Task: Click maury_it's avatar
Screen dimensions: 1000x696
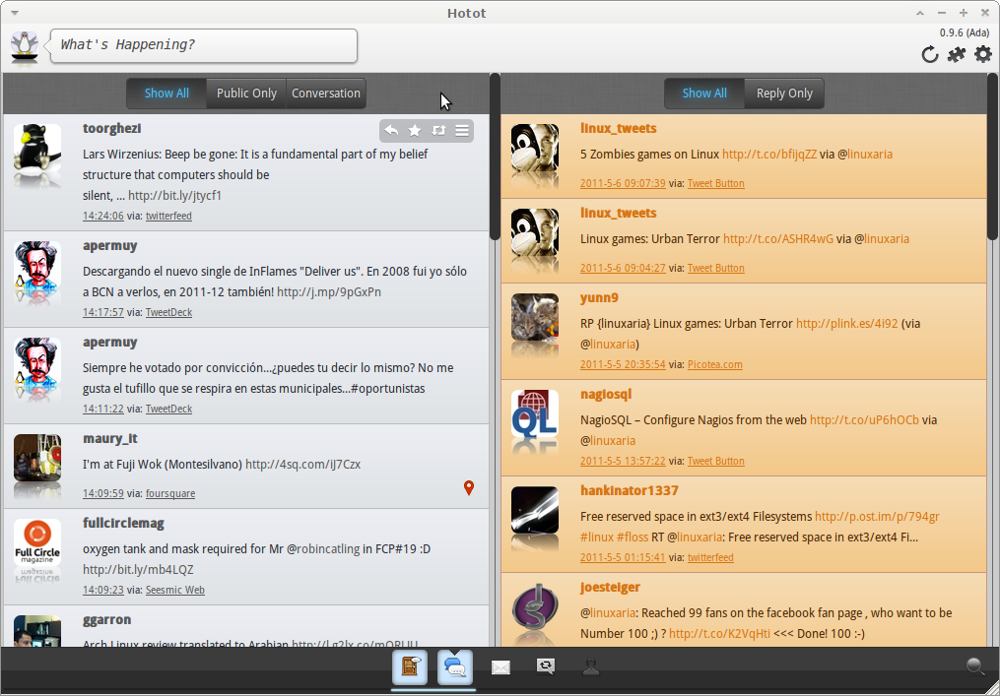Action: pos(37,458)
